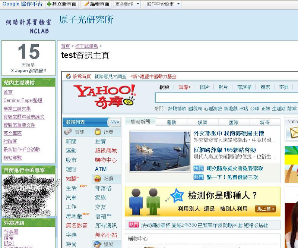Select the 圖片 search tab
This screenshot has height=248, width=298.
(x=205, y=87)
